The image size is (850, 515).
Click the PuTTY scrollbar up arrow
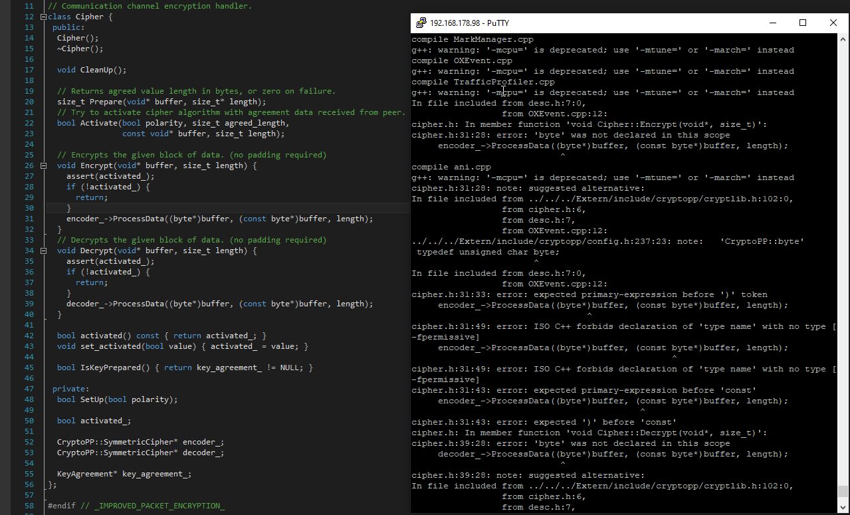click(843, 39)
